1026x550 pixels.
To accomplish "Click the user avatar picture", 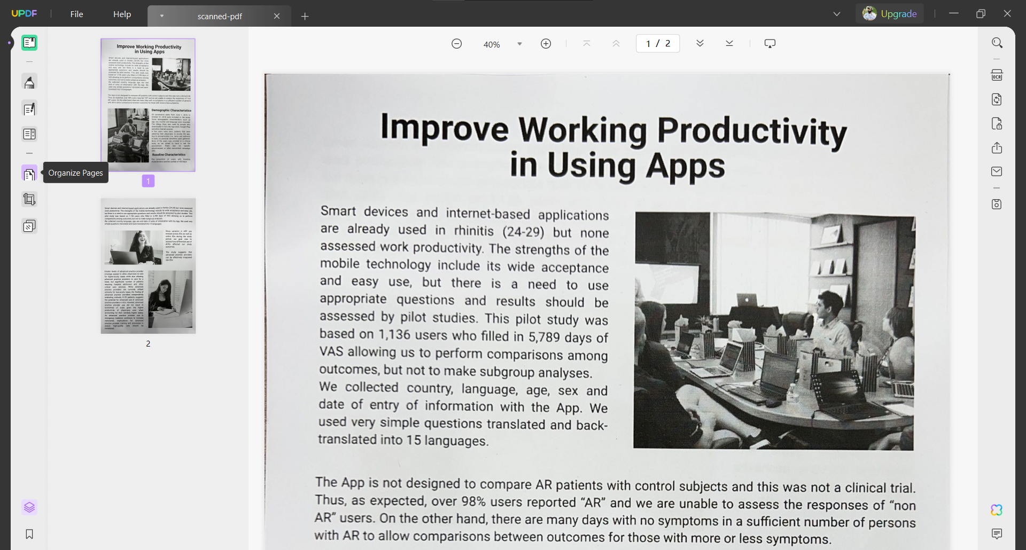I will (869, 14).
